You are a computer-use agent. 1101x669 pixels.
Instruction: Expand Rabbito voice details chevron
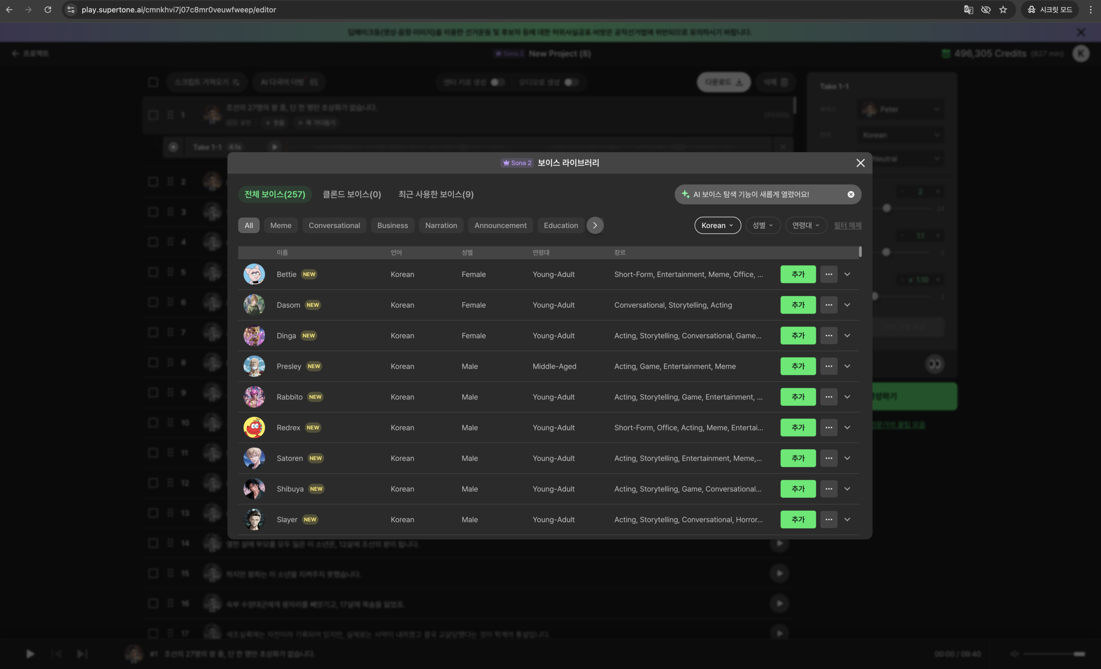(x=847, y=397)
